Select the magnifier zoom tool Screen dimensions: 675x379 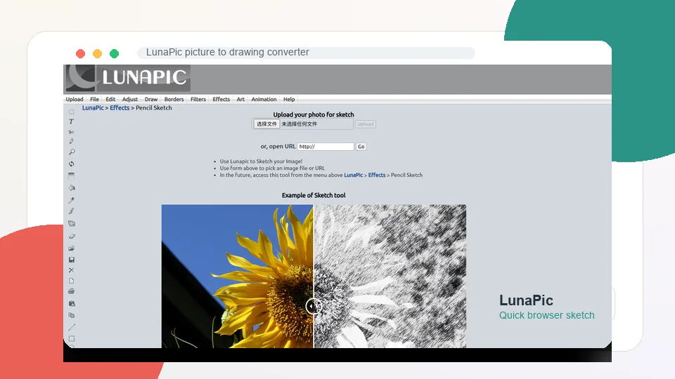[x=72, y=152]
